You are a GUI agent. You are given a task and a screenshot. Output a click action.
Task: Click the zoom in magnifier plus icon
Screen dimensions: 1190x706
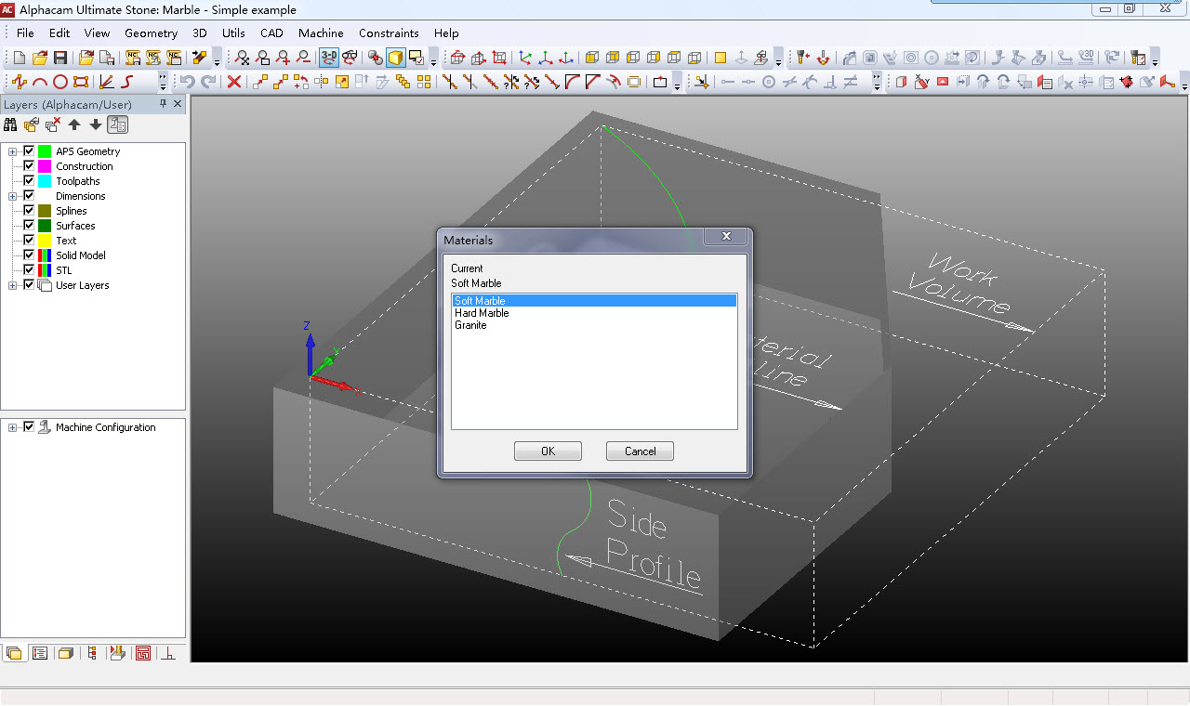point(283,58)
